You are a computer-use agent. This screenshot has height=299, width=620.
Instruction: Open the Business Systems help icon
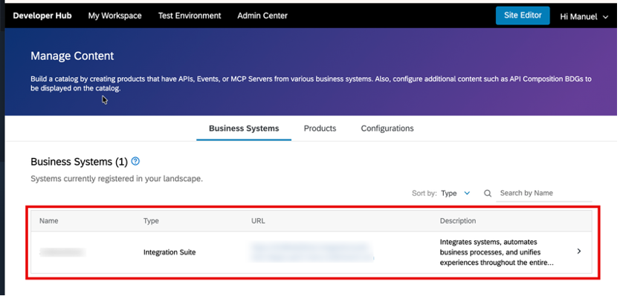pyautogui.click(x=135, y=161)
